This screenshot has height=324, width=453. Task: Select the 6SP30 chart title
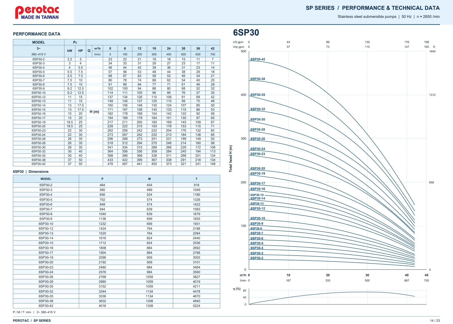click(246, 32)
